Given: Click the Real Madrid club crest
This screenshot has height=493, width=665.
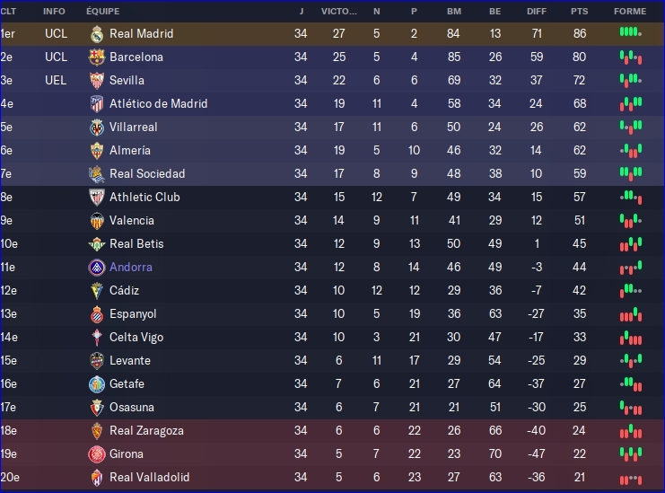Looking at the screenshot, I should pyautogui.click(x=97, y=33).
